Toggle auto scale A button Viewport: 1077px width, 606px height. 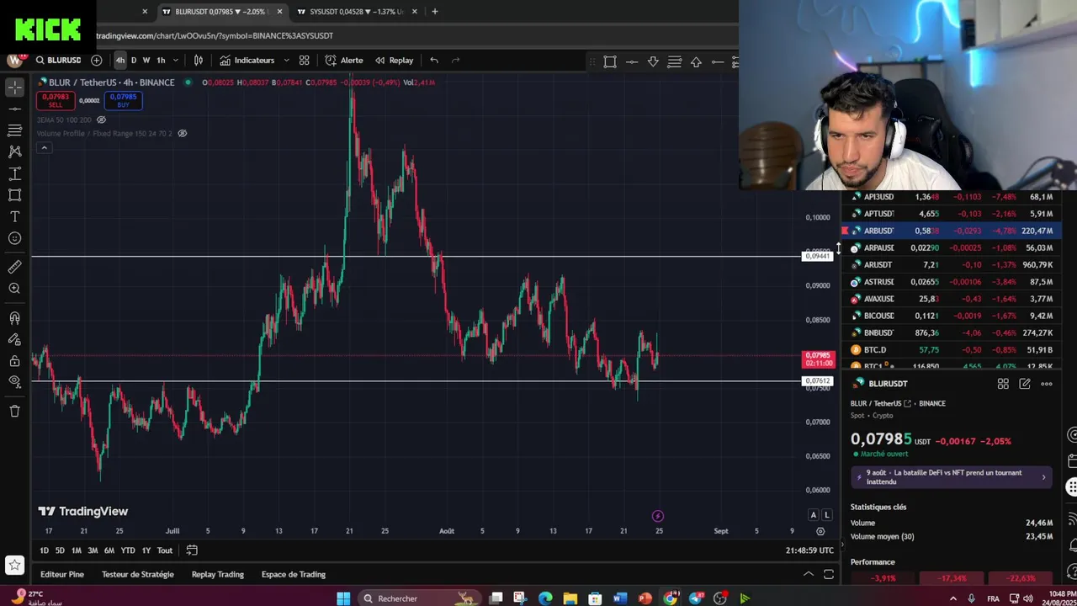813,514
